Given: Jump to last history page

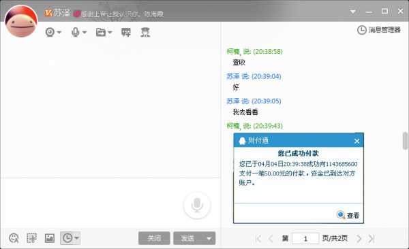Looking at the screenshot, I should tap(372, 239).
